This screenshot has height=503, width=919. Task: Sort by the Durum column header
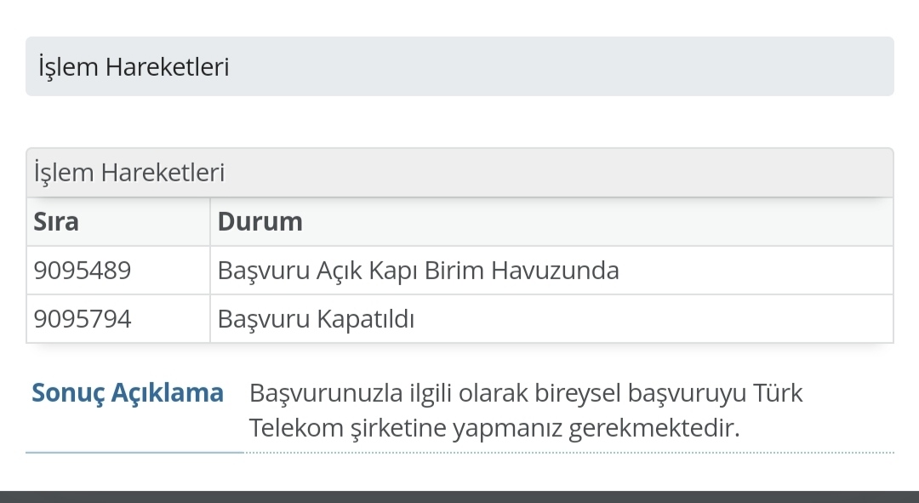260,221
